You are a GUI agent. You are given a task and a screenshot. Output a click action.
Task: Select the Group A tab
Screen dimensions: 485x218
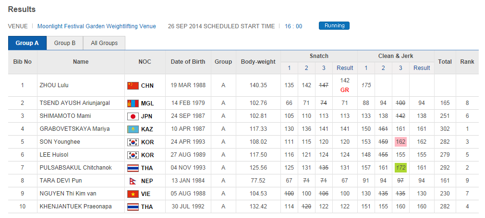point(27,43)
